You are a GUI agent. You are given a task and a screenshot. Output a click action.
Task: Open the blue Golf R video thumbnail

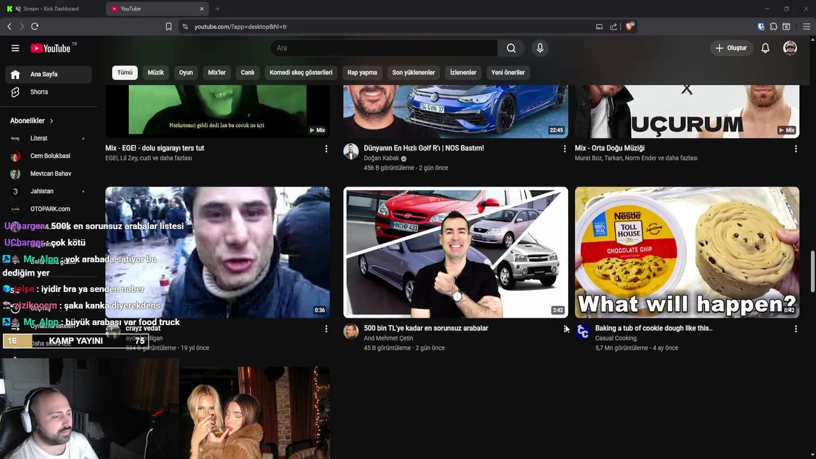tap(456, 111)
